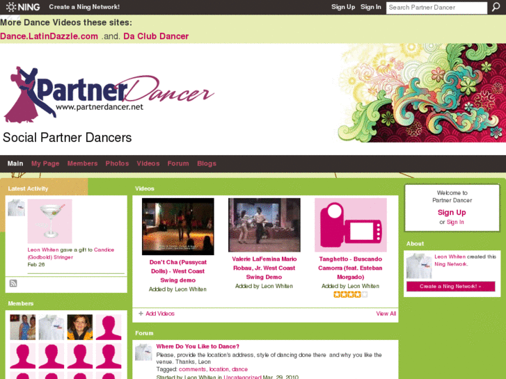Open the member photo of two women
This screenshot has height=379, width=506.
click(22, 327)
